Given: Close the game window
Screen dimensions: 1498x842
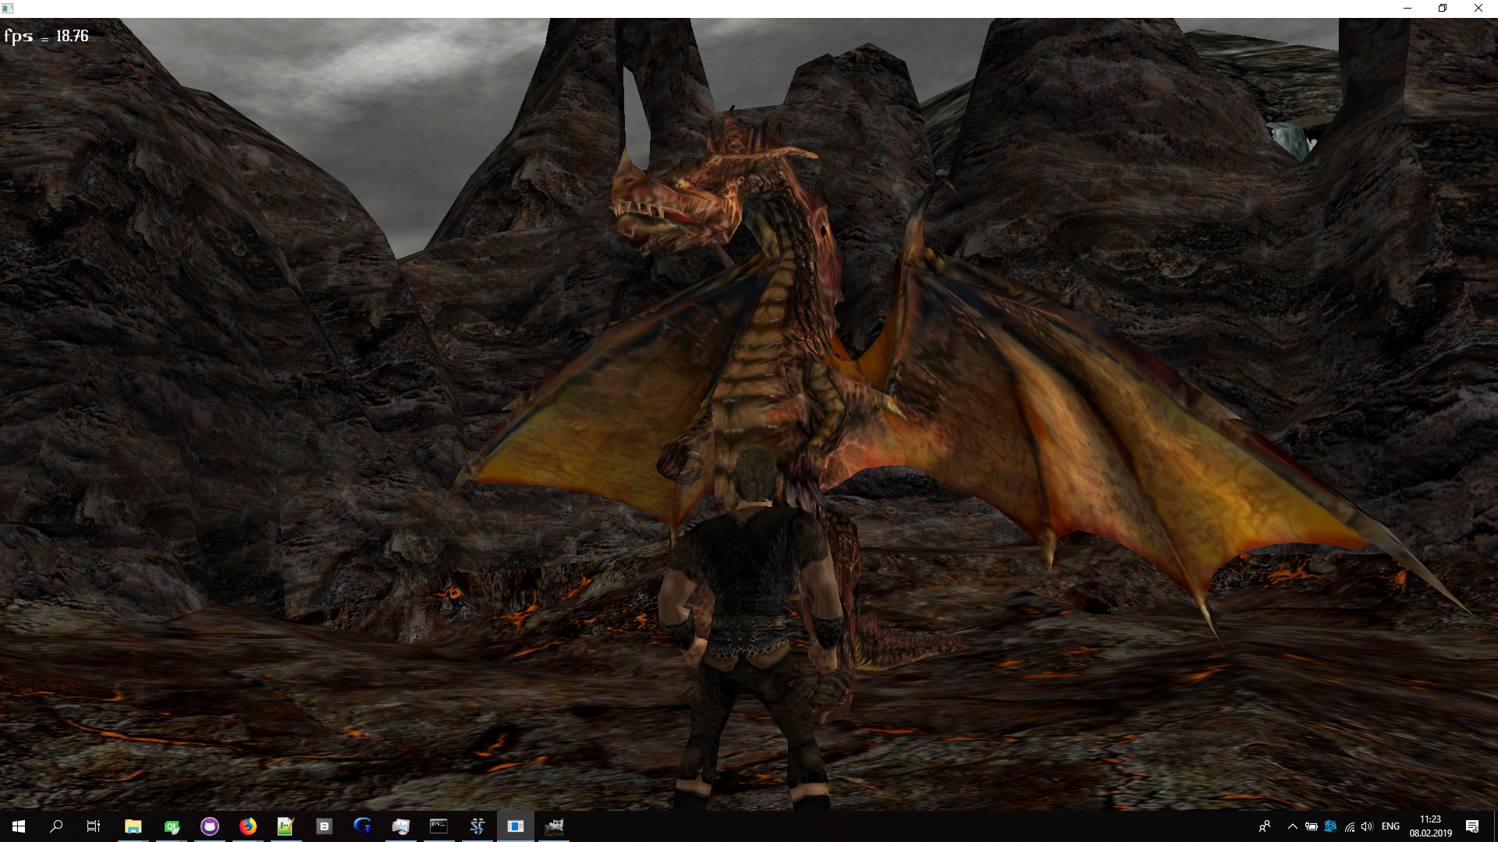Looking at the screenshot, I should coord(1478,9).
